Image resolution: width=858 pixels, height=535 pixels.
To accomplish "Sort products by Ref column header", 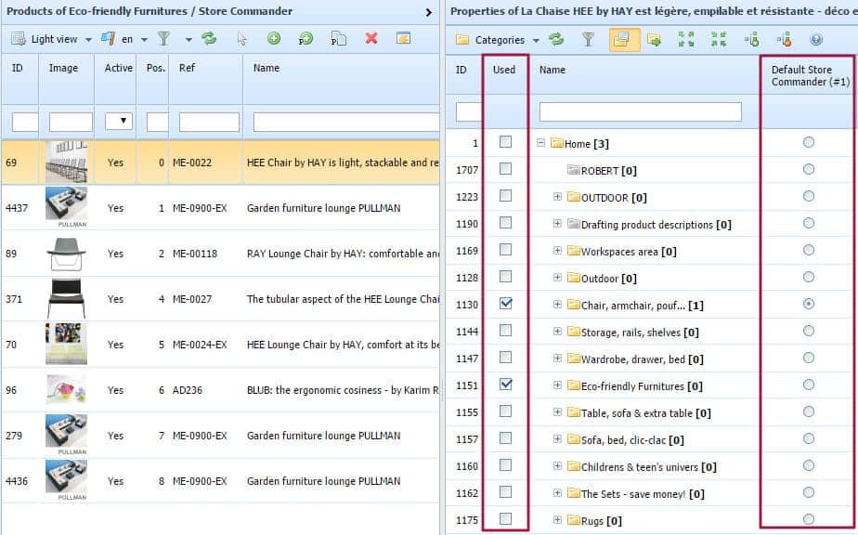I will coord(188,68).
